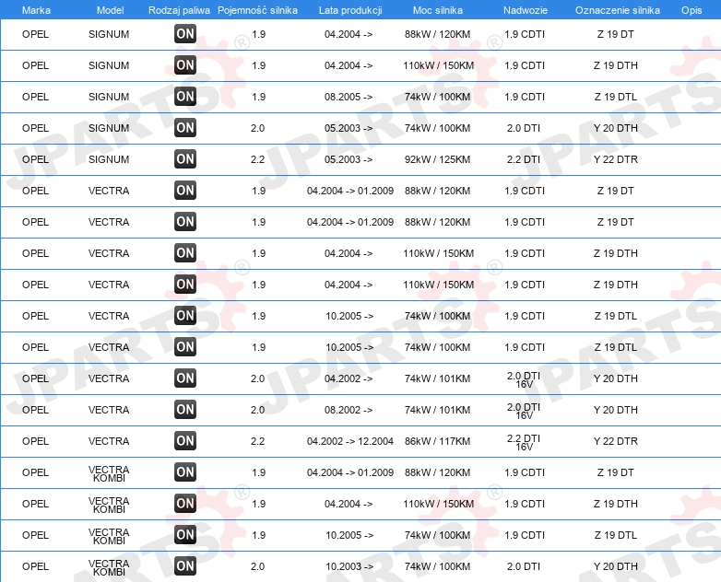
Task: Select the 08.2005 -> production date cell
Action: coord(349,97)
